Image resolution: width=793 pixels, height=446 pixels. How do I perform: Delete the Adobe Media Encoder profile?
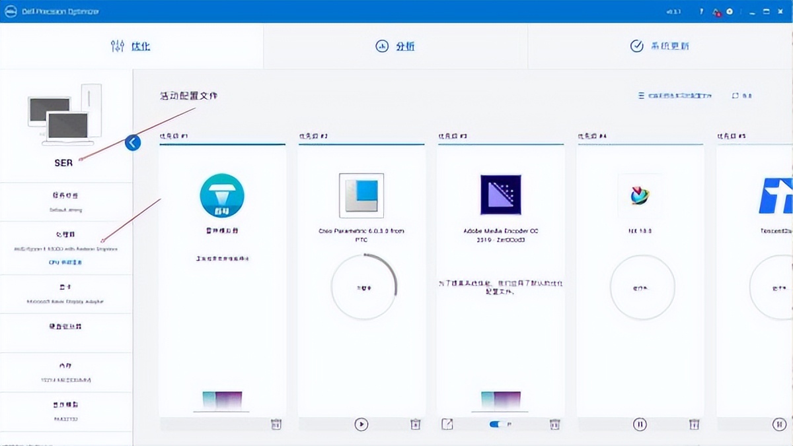[x=556, y=424]
